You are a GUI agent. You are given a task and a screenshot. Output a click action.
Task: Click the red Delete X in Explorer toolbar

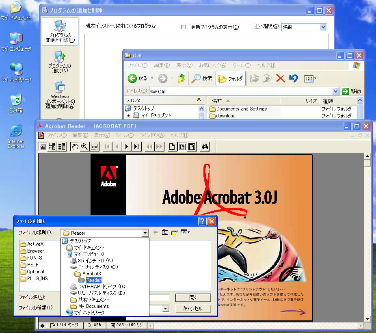pyautogui.click(x=280, y=78)
